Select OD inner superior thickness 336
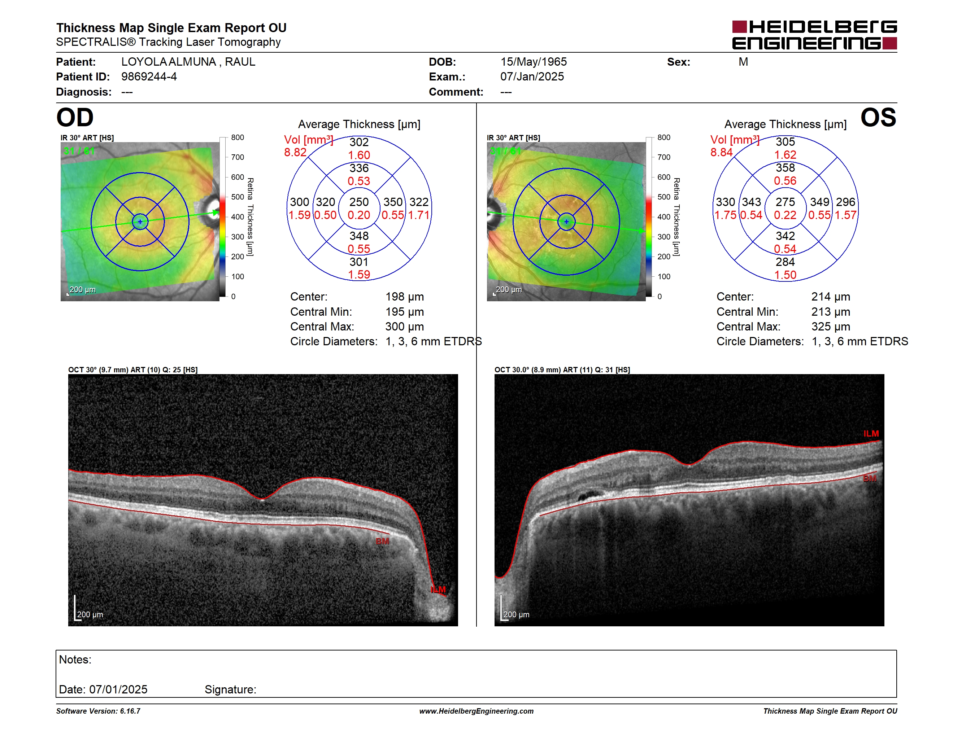 tap(359, 168)
